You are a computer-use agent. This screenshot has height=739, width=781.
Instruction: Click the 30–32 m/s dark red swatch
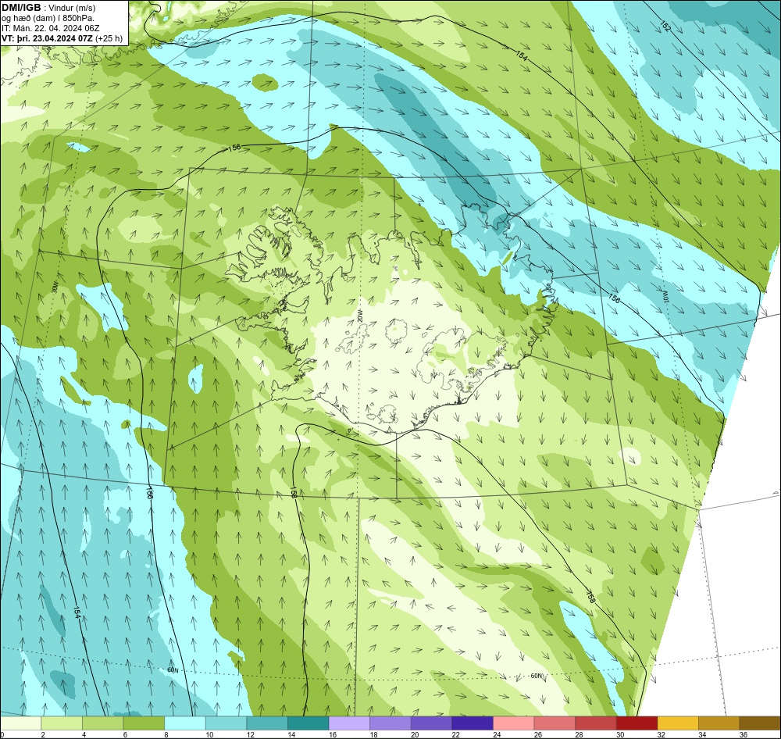coord(637,723)
